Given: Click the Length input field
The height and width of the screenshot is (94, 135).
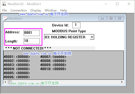Looking at the screenshot, I should pos(32,41).
